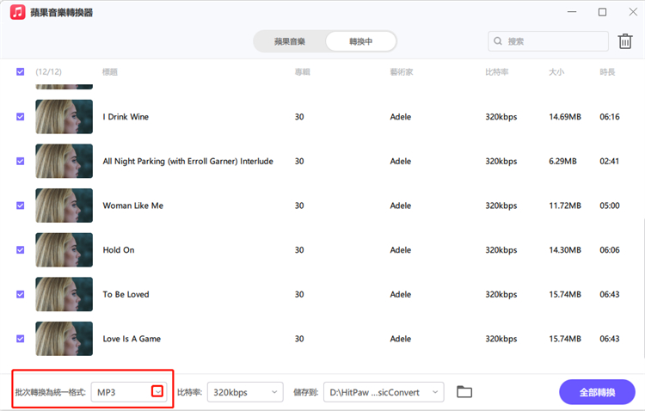Screen dimensions: 645x411
Task: Select the title text To Be Loved
Action: tap(126, 295)
